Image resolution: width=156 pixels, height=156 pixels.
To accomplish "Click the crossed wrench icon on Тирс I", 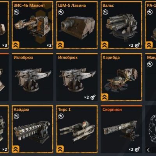I will click(x=61, y=116).
